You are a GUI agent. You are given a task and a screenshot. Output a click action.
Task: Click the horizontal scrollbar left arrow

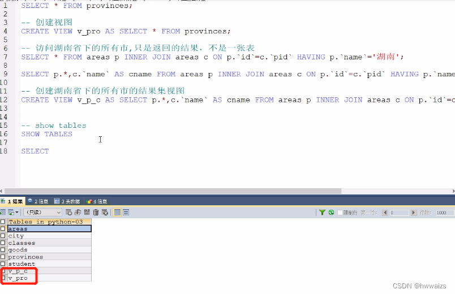pyautogui.click(x=2, y=191)
